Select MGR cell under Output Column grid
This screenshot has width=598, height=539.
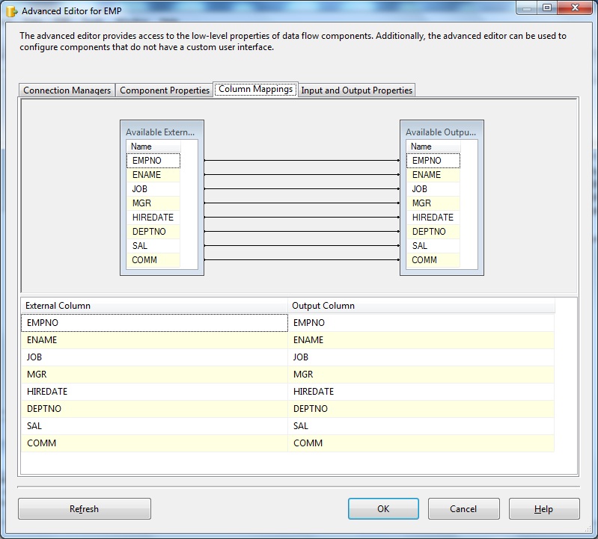421,374
